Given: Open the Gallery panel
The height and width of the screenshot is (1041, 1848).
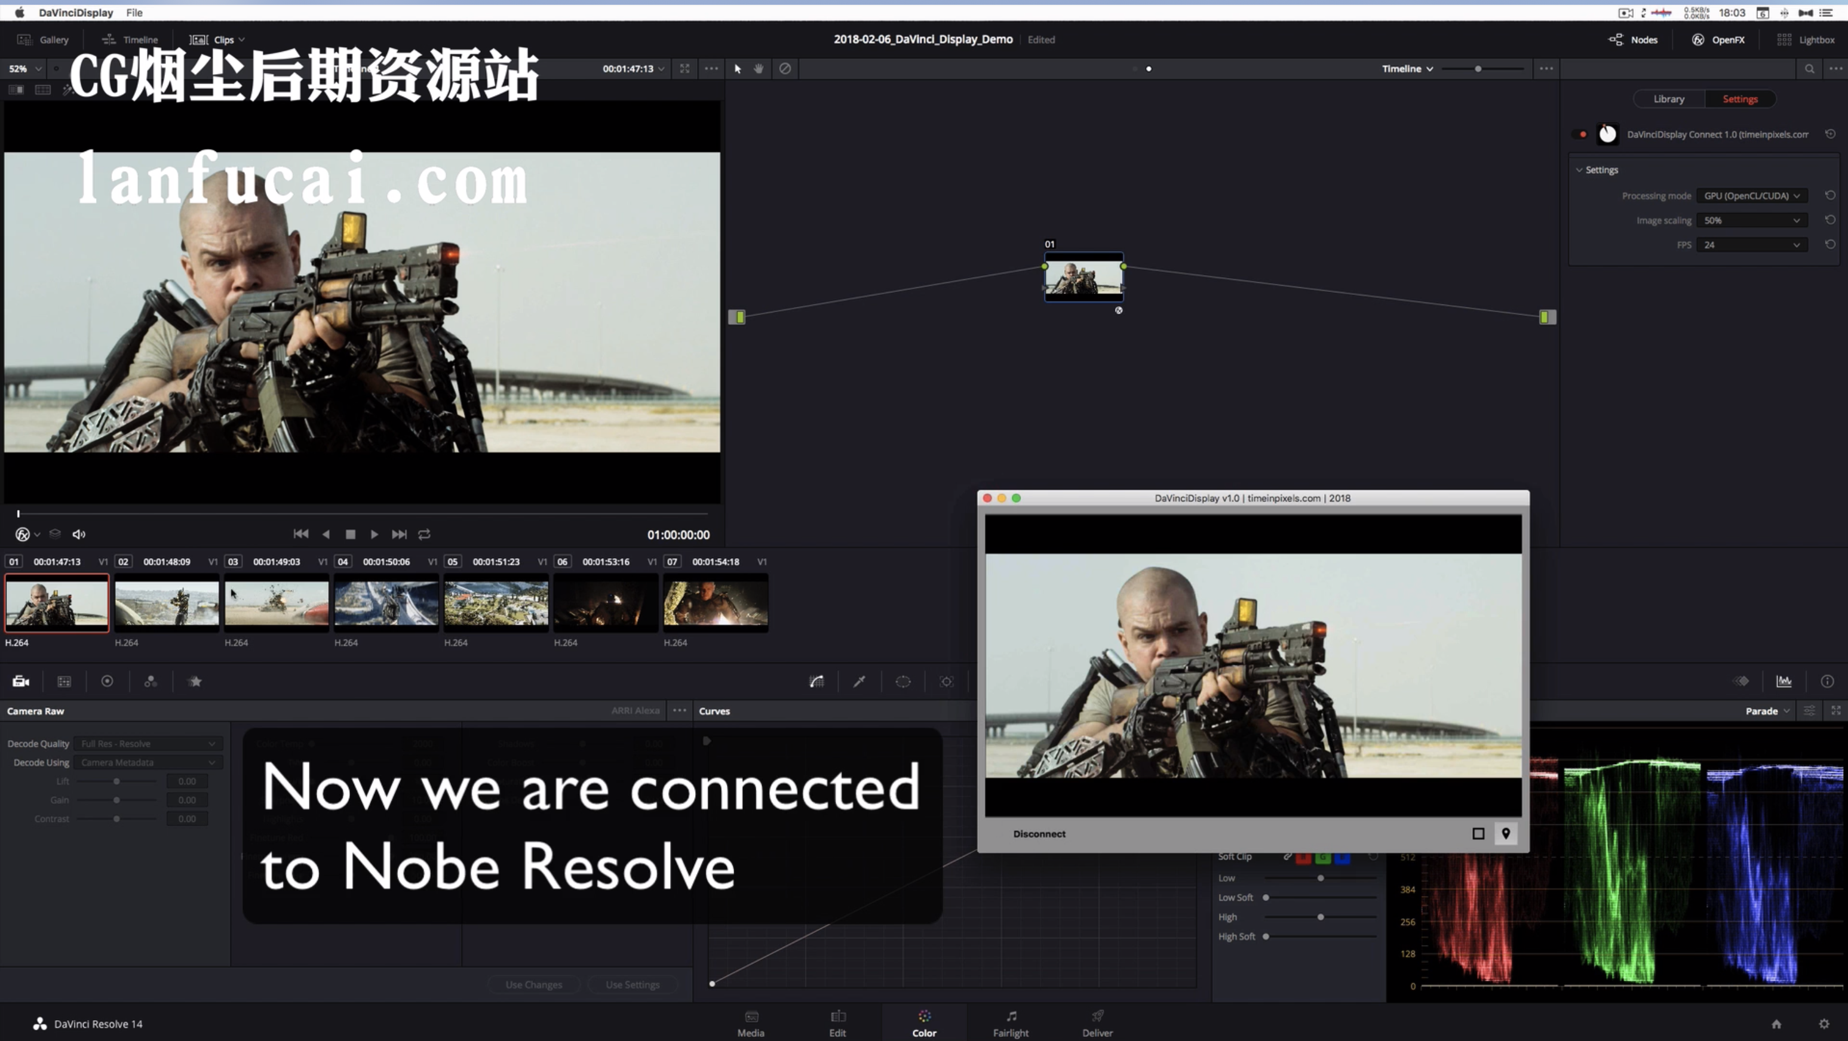Looking at the screenshot, I should (43, 39).
